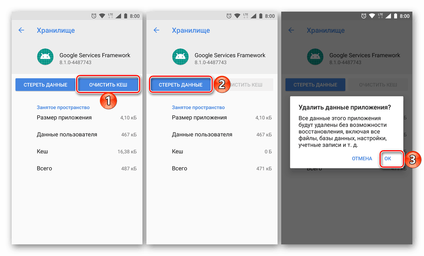424x256 pixels.
Task: Tap the dialog title Удалить данные приложения?
Action: point(345,107)
